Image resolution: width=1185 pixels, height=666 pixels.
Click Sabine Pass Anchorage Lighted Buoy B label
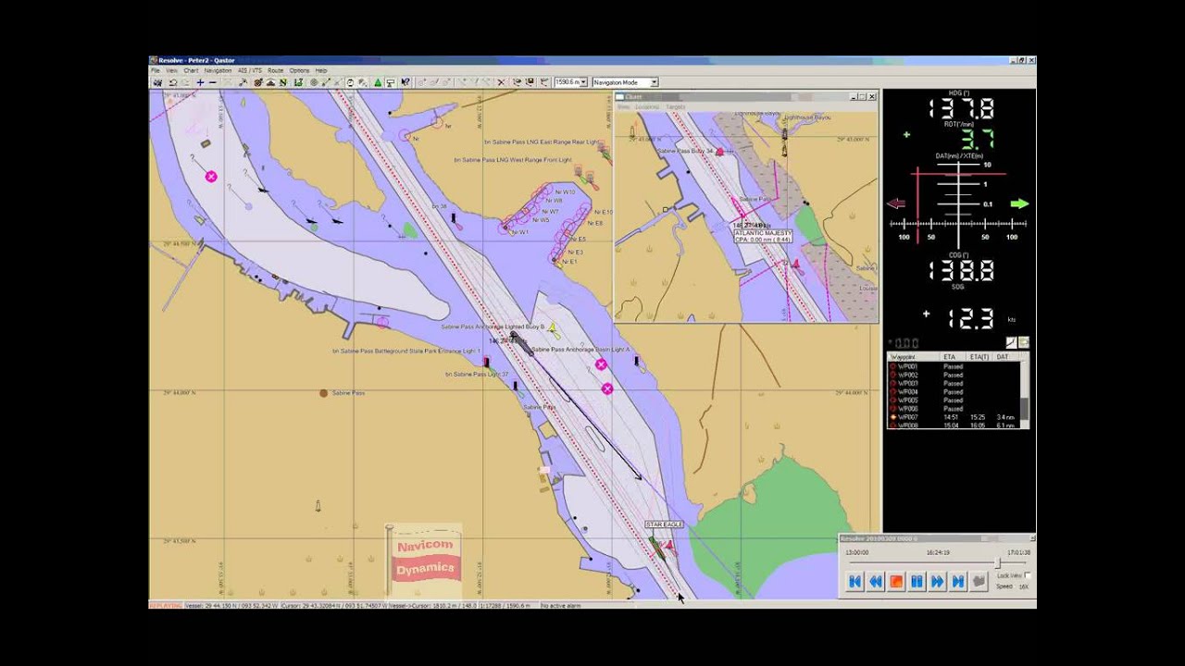(493, 327)
